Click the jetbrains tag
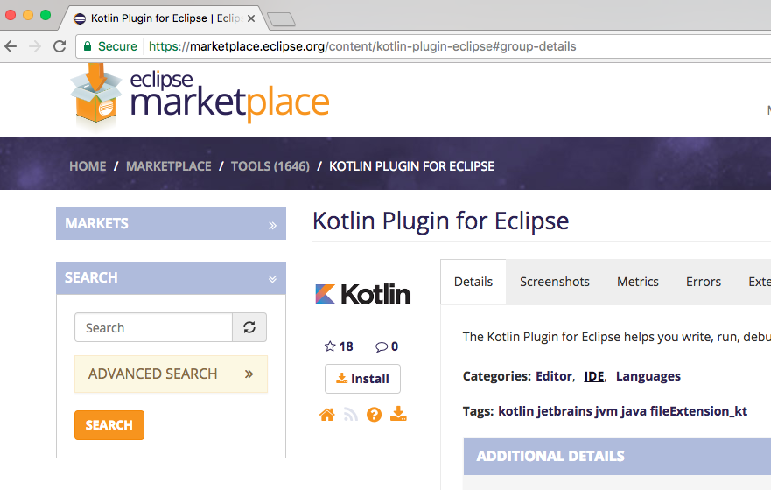 pyautogui.click(x=564, y=411)
